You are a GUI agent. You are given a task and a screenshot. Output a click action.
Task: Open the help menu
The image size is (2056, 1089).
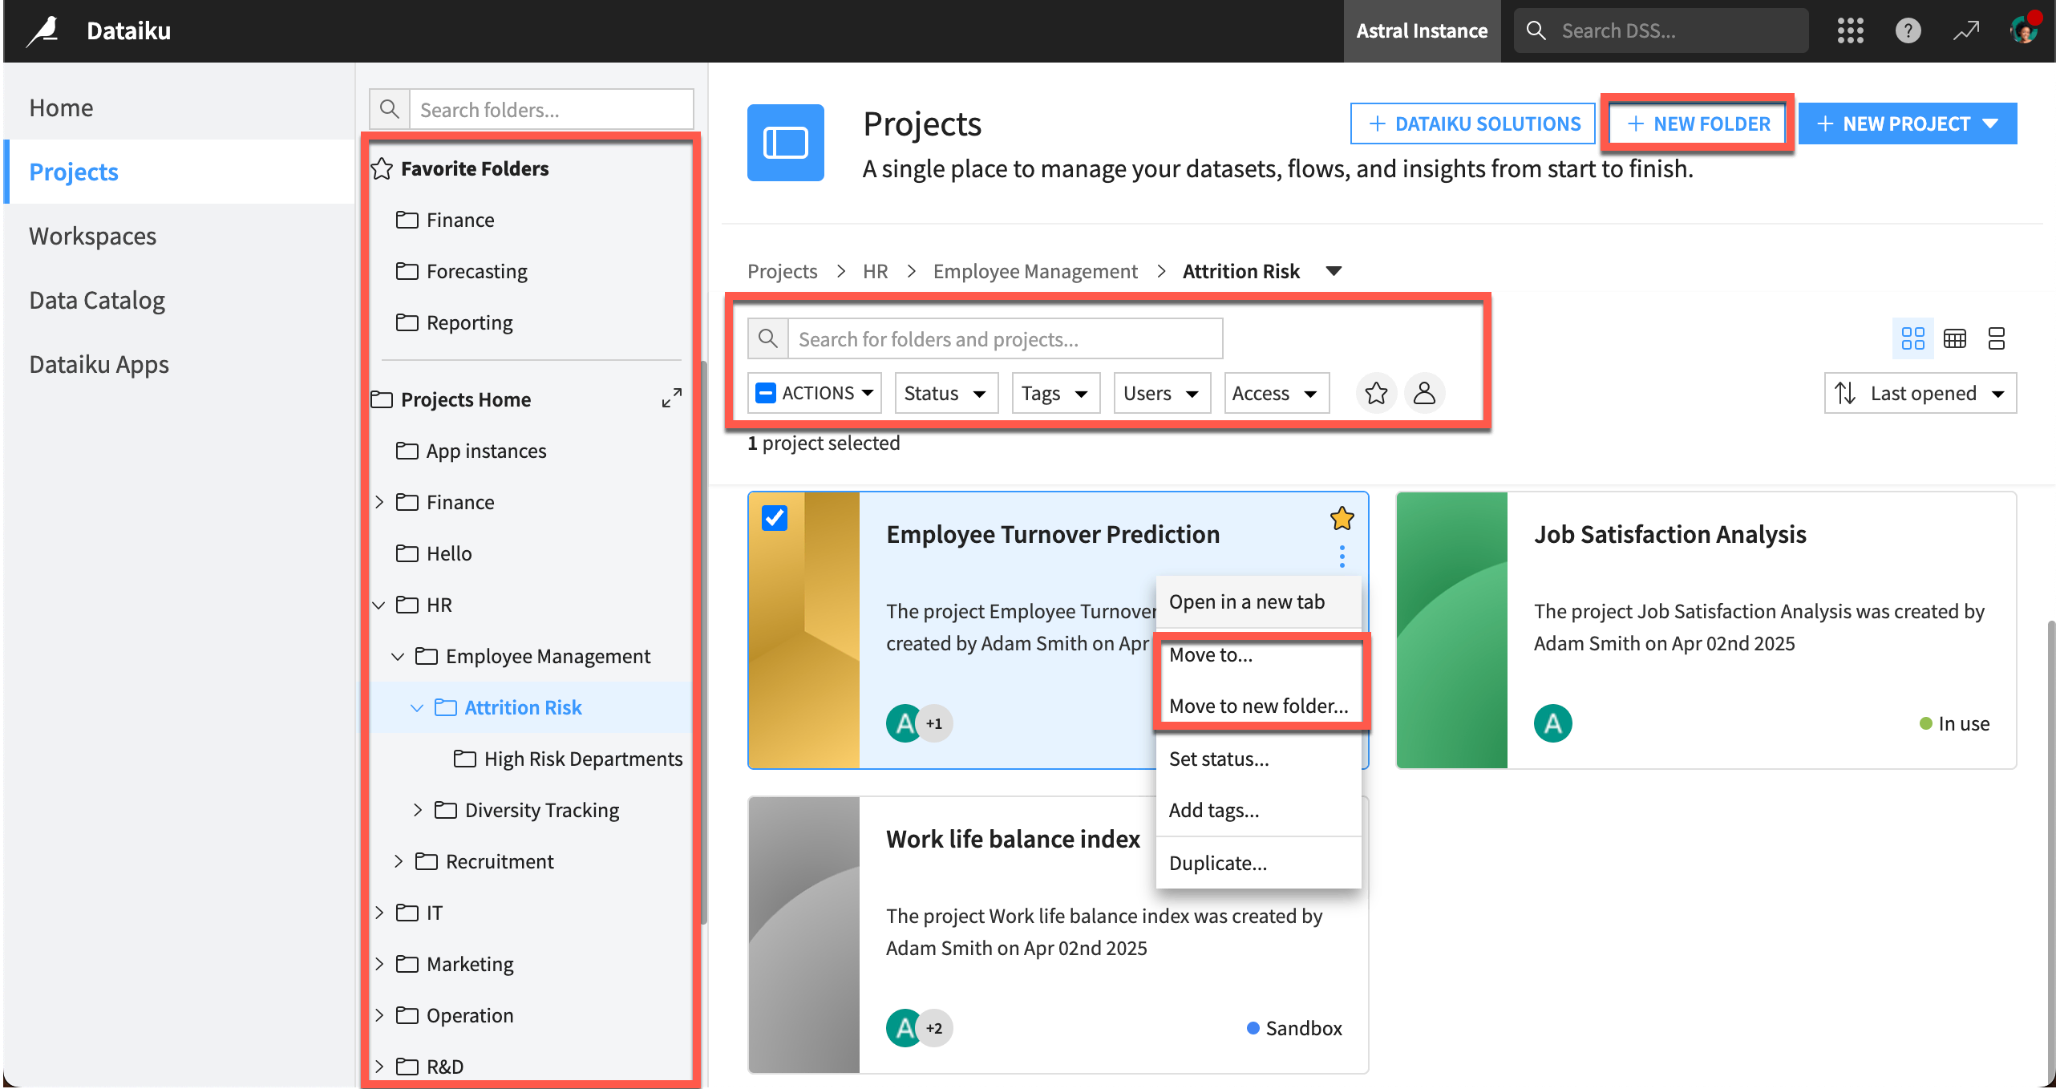click(1908, 30)
